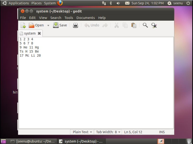Image resolution: width=193 pixels, height=144 pixels.
Task: Change the Tab Width setting
Action: pyautogui.click(x=108, y=132)
